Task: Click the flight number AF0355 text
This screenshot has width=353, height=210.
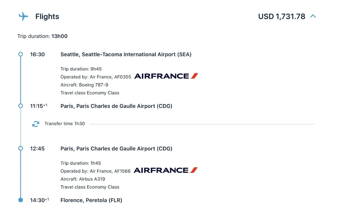Action: (122, 77)
